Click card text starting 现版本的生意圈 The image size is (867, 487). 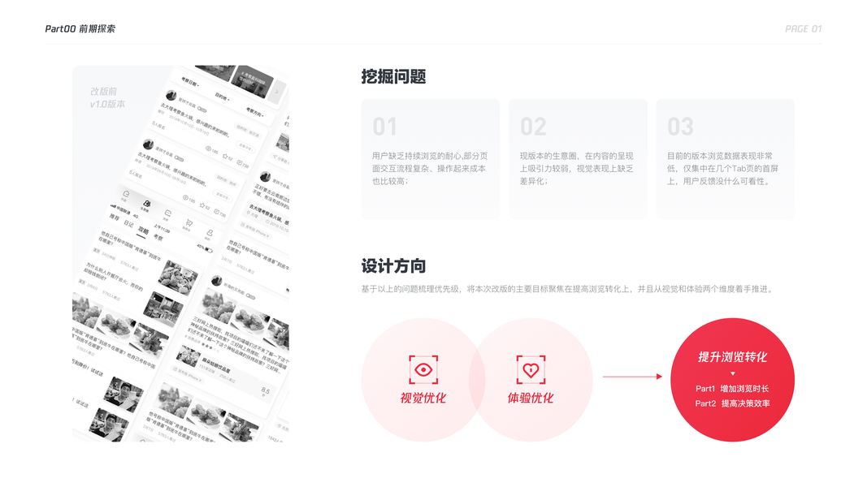(576, 168)
